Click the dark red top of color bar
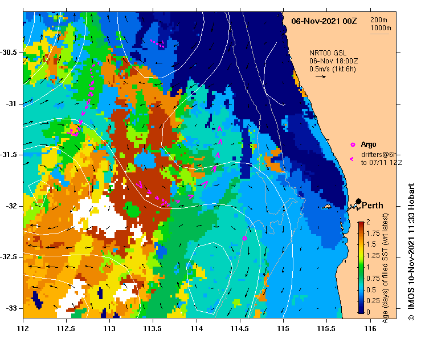 tap(361, 224)
